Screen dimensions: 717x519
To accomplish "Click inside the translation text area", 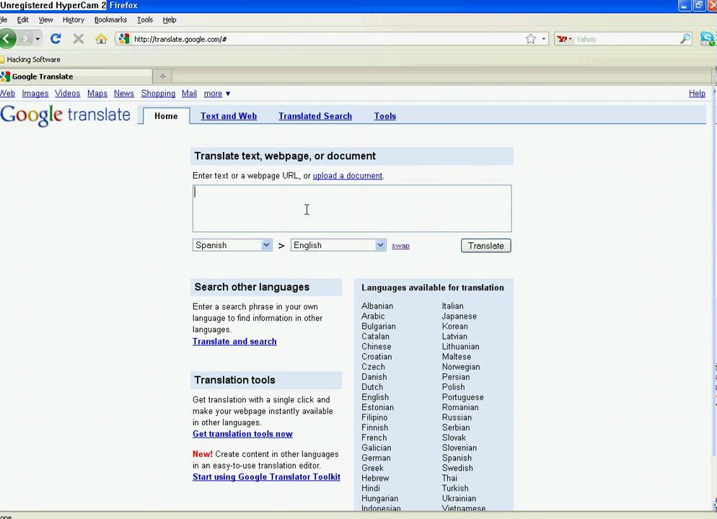I will point(352,208).
